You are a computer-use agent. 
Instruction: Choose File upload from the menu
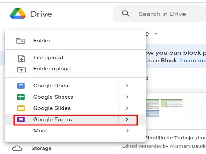pyautogui.click(x=48, y=58)
